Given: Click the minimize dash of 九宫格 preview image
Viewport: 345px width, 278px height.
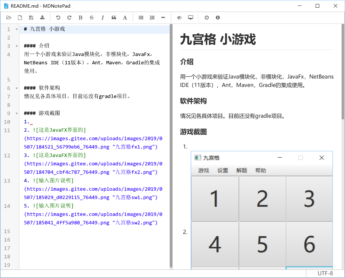Looking at the screenshot, I should coord(280,158).
